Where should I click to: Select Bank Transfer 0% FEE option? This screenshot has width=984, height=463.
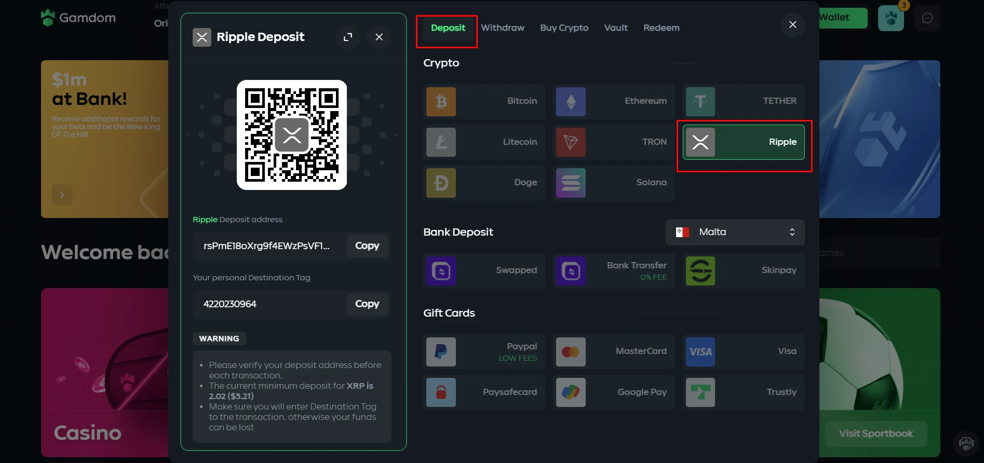614,270
